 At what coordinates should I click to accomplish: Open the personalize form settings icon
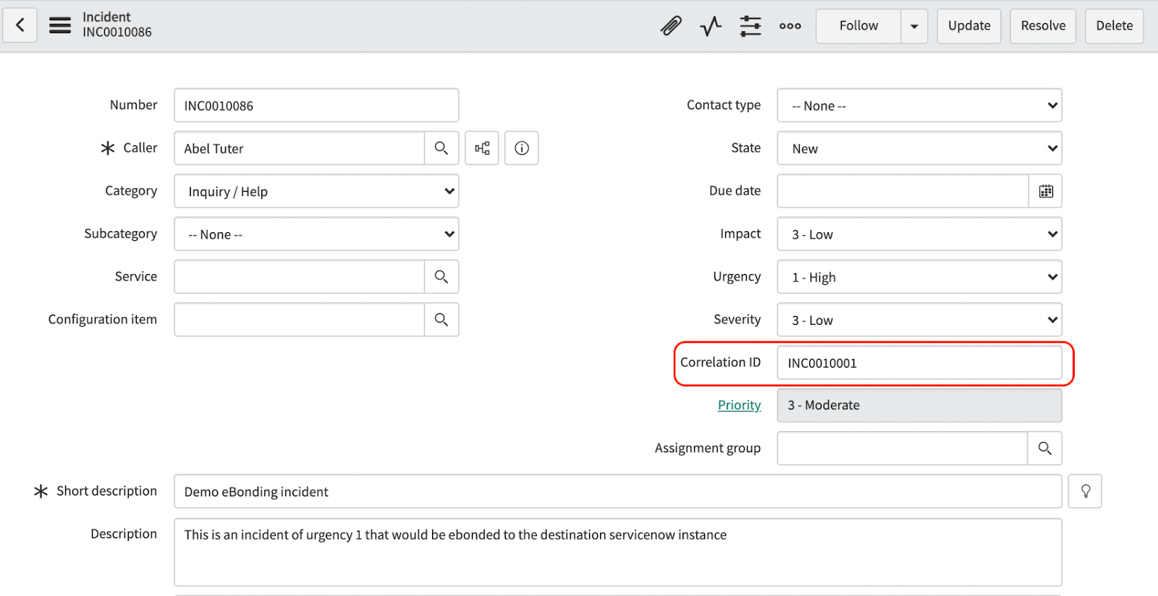click(x=751, y=26)
